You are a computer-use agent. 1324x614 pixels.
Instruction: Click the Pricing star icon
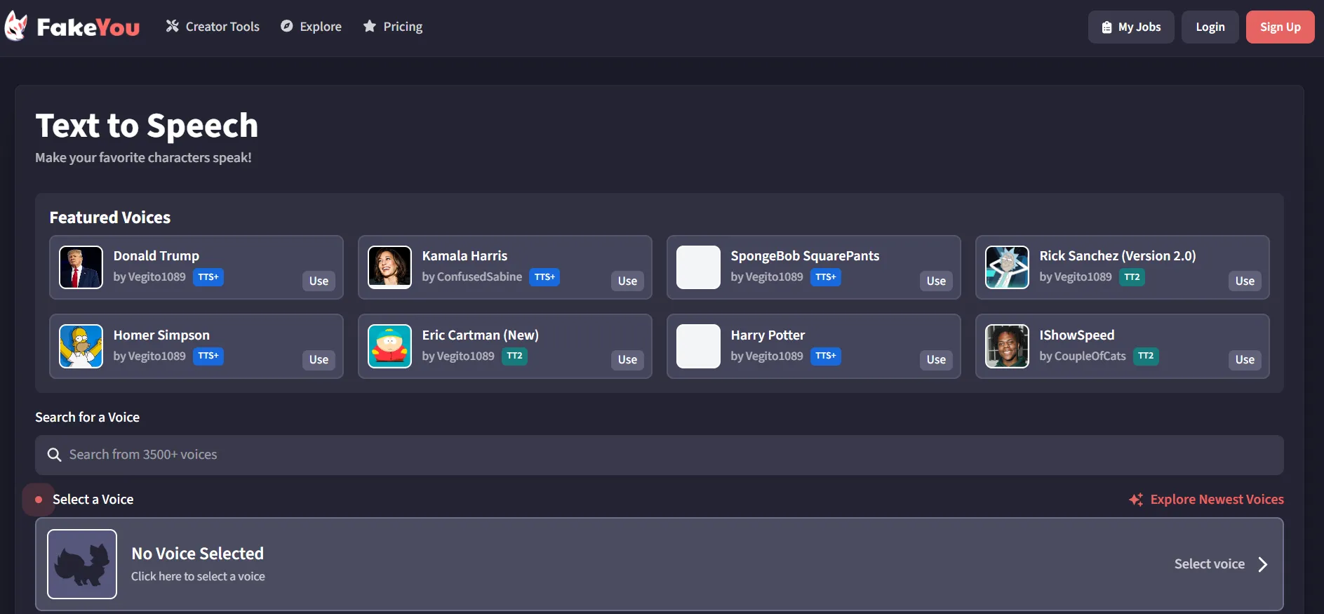click(x=369, y=26)
